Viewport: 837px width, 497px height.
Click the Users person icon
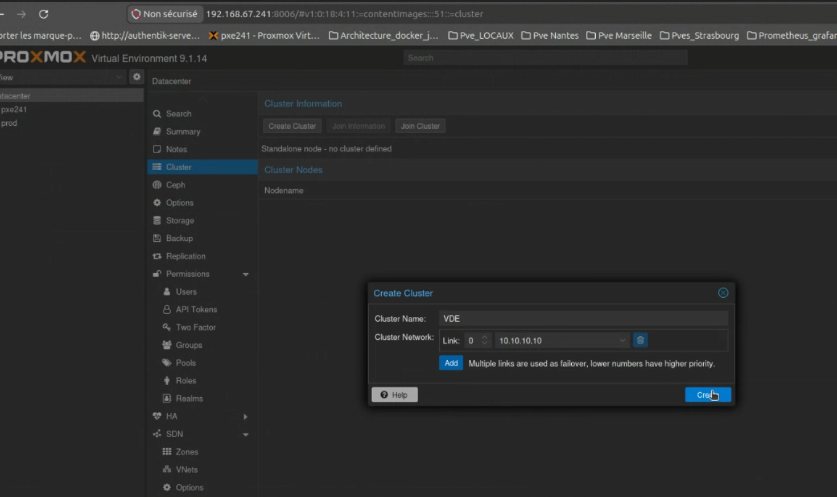[x=167, y=292]
